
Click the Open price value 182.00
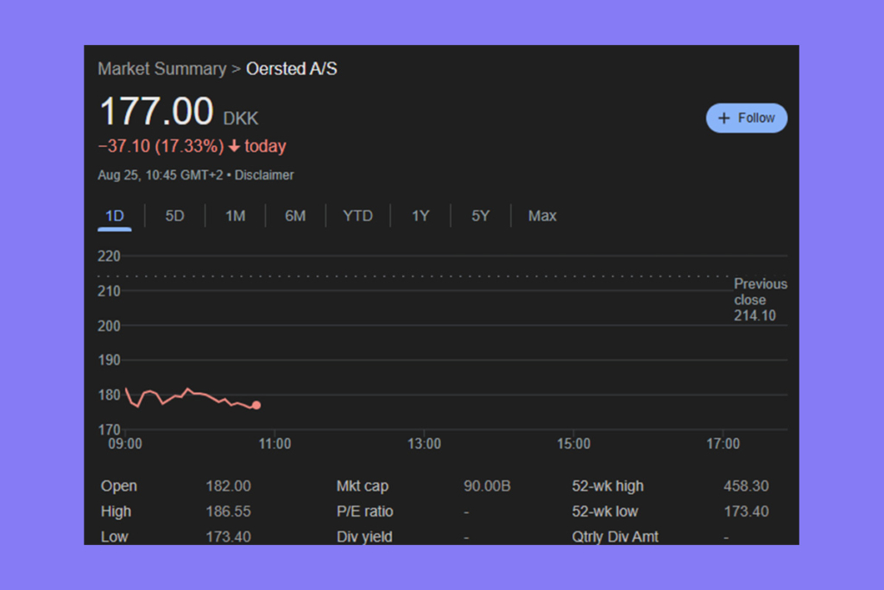click(x=228, y=485)
